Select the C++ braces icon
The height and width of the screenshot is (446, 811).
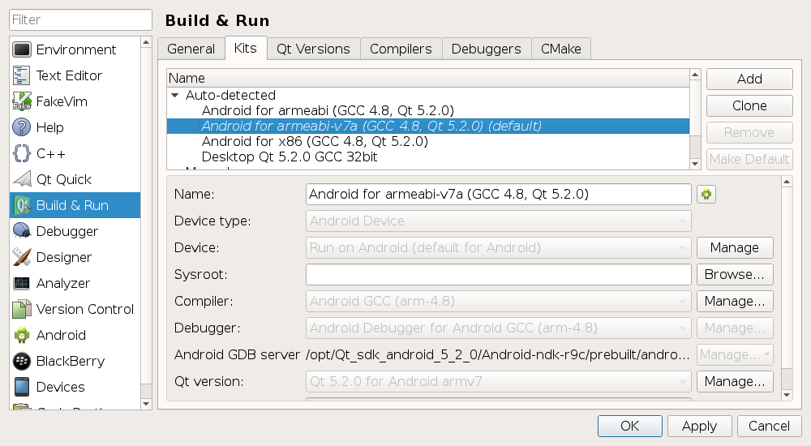22,153
